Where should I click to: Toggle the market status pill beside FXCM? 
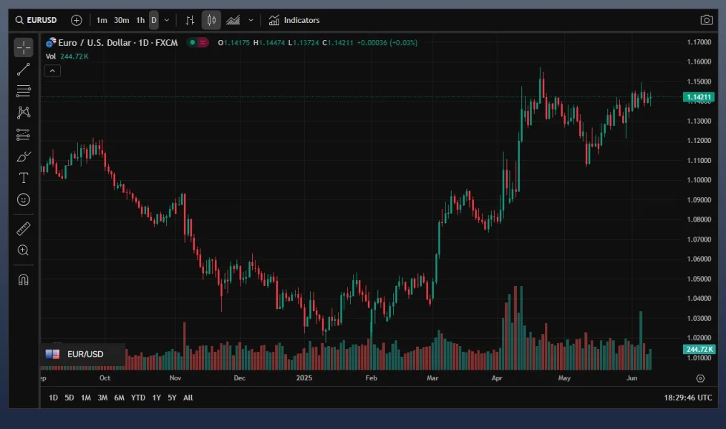click(198, 43)
